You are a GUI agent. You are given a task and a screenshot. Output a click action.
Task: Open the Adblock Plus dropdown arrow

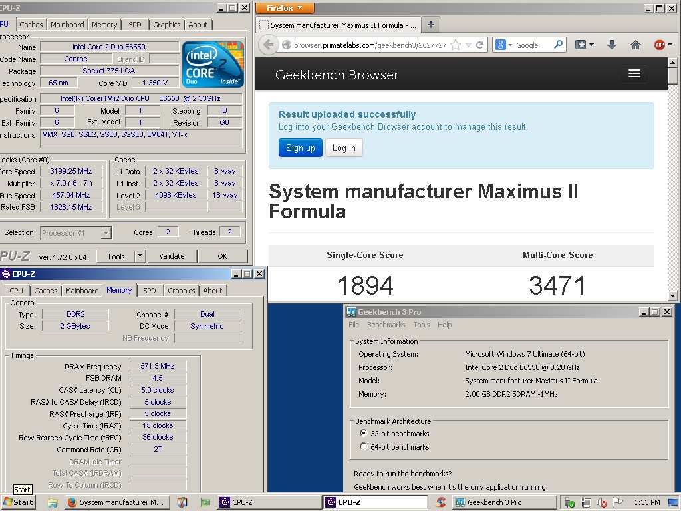coord(670,45)
